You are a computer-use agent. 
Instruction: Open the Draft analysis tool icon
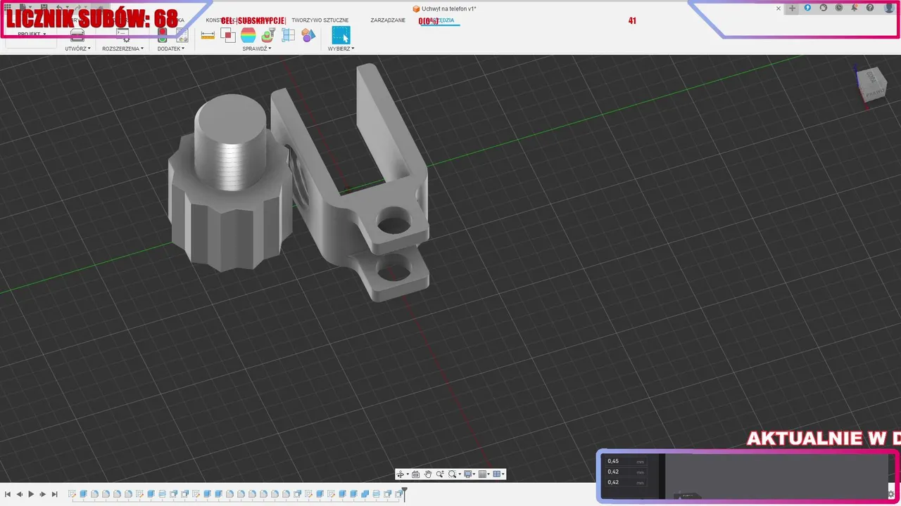[x=268, y=35]
